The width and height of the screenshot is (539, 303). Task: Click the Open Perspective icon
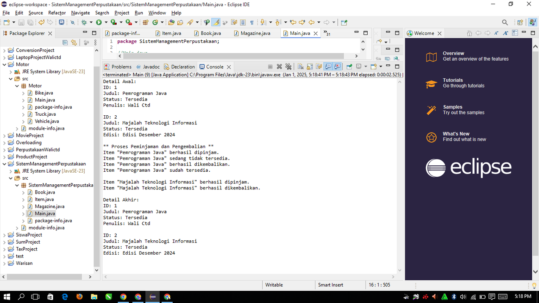point(520,22)
